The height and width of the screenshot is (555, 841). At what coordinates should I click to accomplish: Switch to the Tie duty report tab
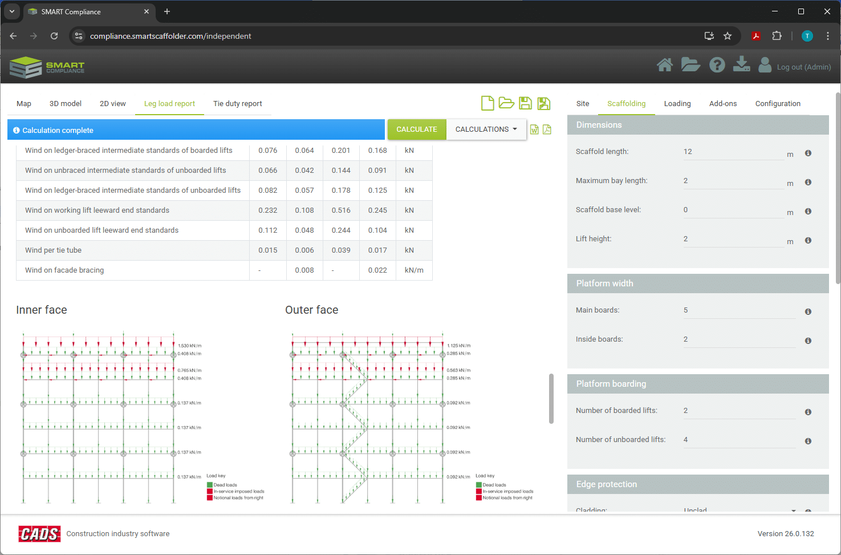click(237, 104)
